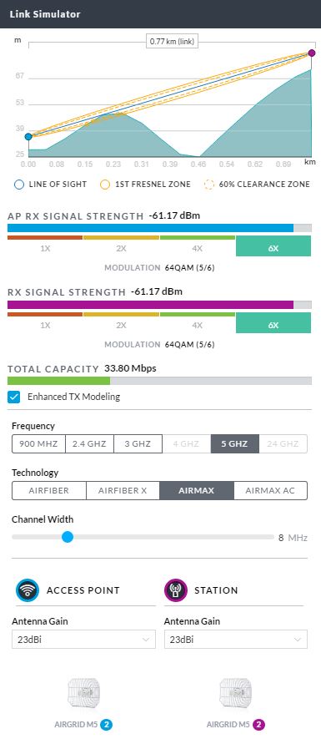Select the AirFiber X technology option

tap(123, 490)
